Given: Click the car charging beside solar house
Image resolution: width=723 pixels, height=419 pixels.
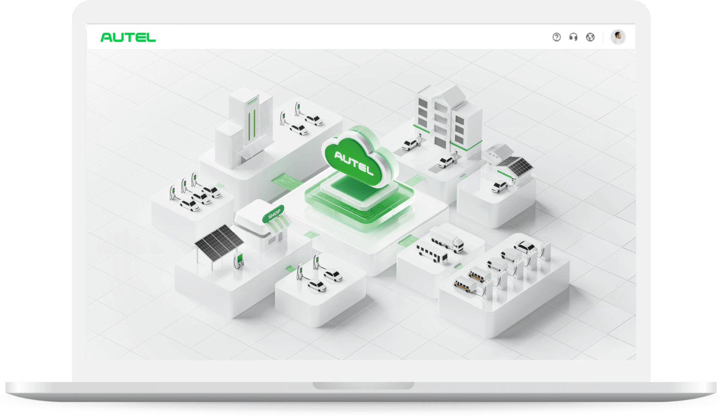Looking at the screenshot, I should pos(499,187).
